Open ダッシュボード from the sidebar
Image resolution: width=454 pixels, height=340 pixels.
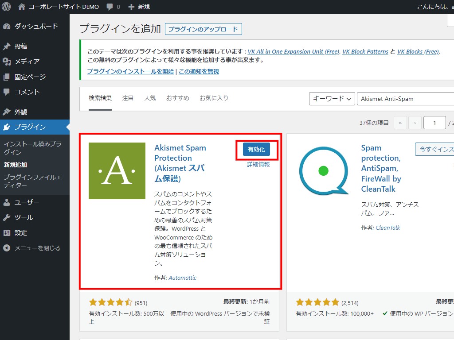point(35,26)
